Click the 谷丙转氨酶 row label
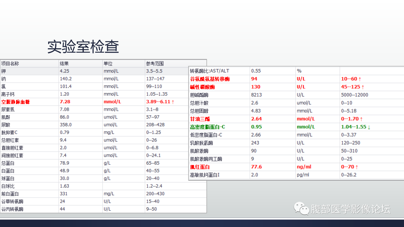The width and height of the screenshot is (404, 227). coord(12,209)
